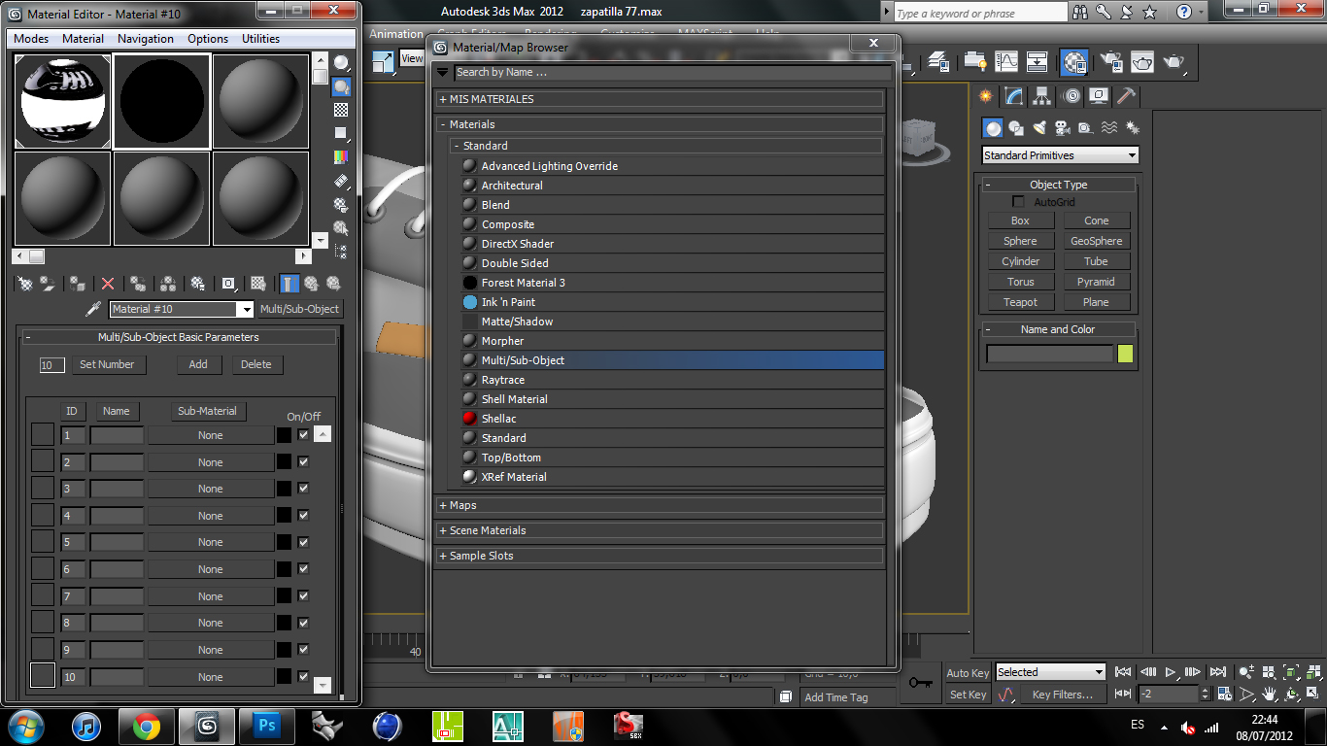
Task: Click the Assign Material to Selection icon
Action: [x=77, y=284]
